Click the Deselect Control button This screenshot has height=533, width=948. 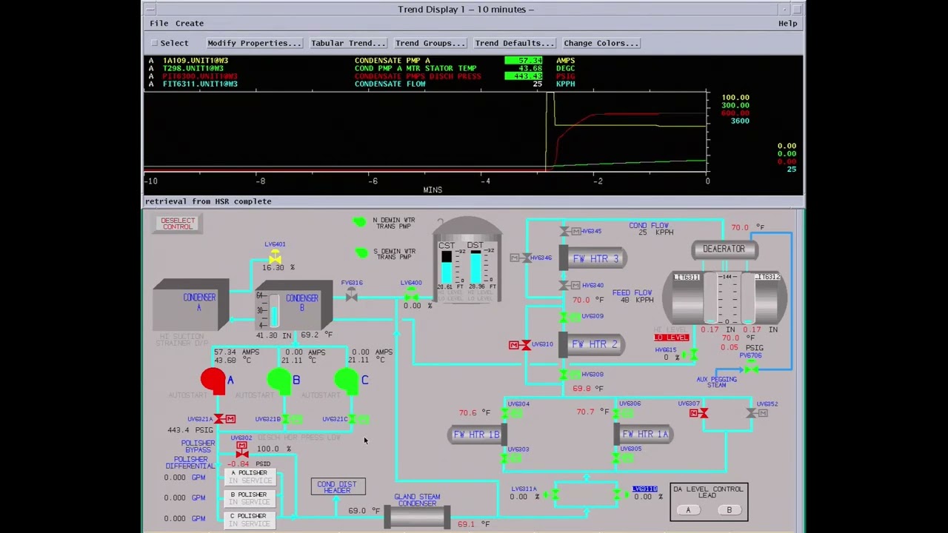tap(178, 224)
